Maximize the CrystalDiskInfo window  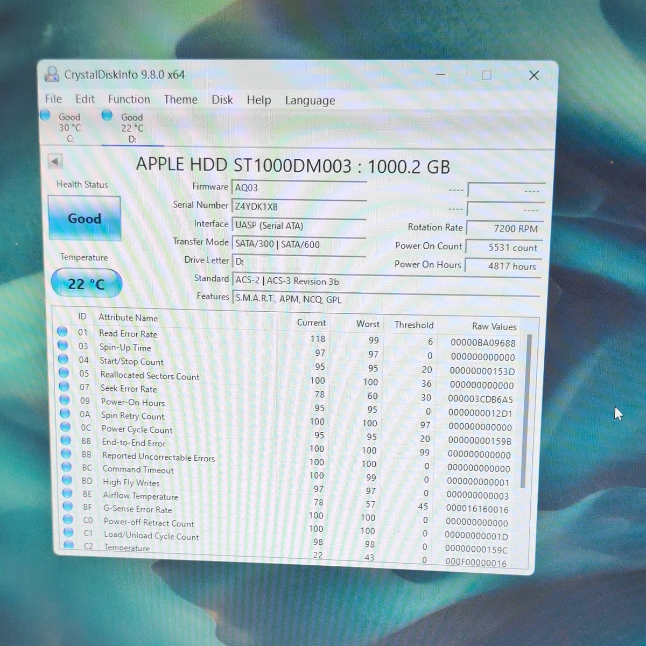pyautogui.click(x=487, y=75)
